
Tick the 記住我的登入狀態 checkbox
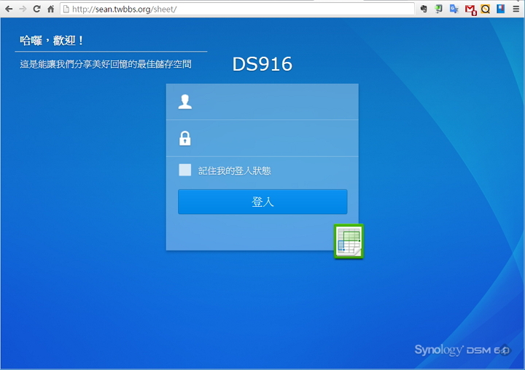coord(184,170)
